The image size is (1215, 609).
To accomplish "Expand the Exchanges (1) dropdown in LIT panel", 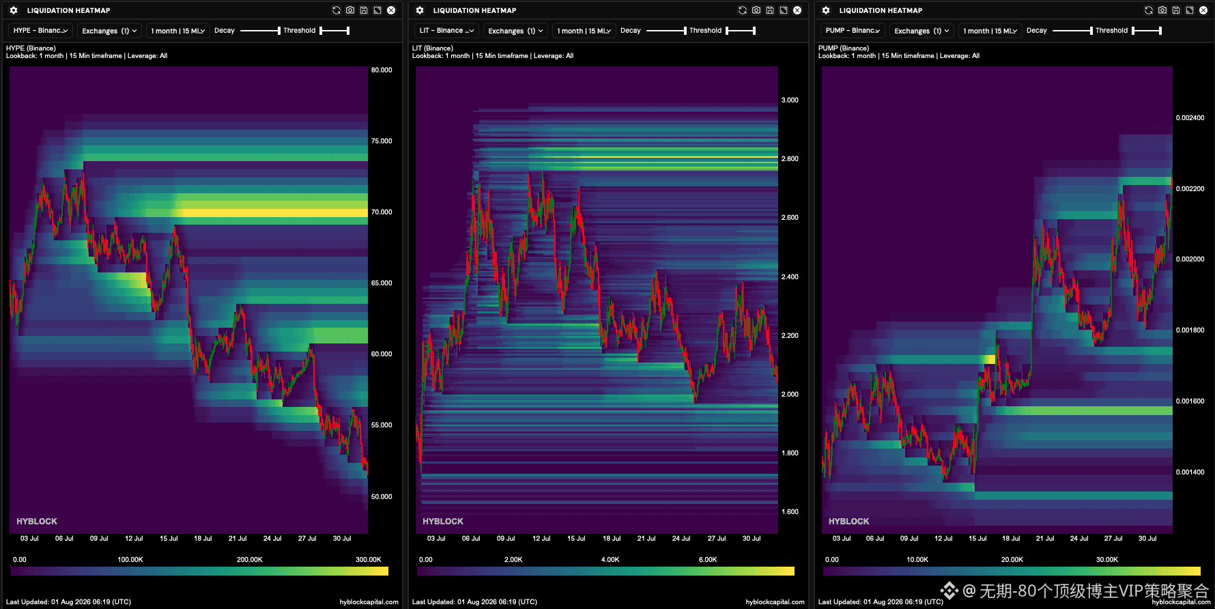I will [515, 31].
